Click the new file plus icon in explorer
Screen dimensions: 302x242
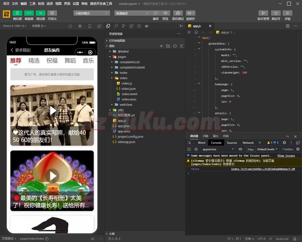click(161, 46)
